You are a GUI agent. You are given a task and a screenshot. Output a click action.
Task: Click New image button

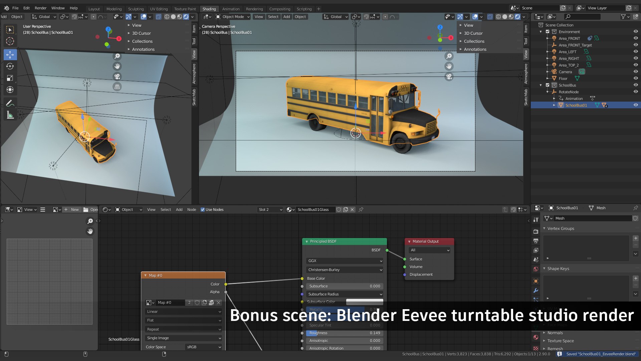click(71, 210)
